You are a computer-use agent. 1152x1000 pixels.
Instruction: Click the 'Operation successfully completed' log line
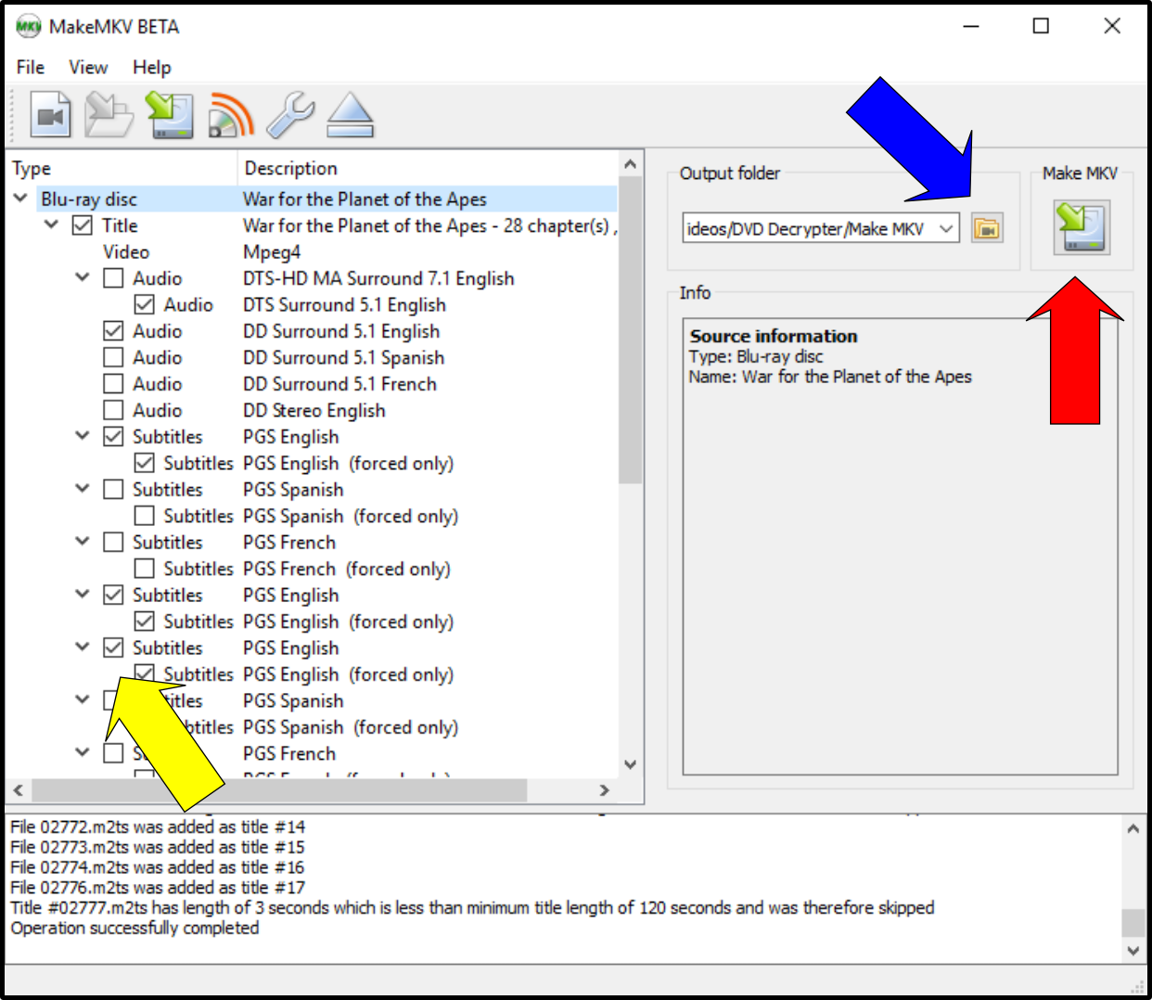pyautogui.click(x=135, y=928)
